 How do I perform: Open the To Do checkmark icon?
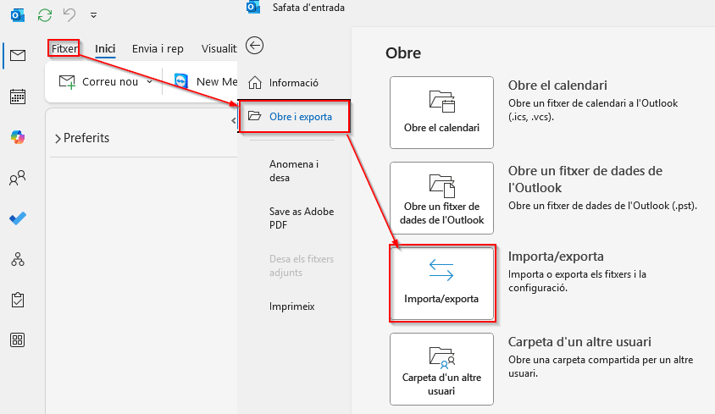click(x=17, y=218)
